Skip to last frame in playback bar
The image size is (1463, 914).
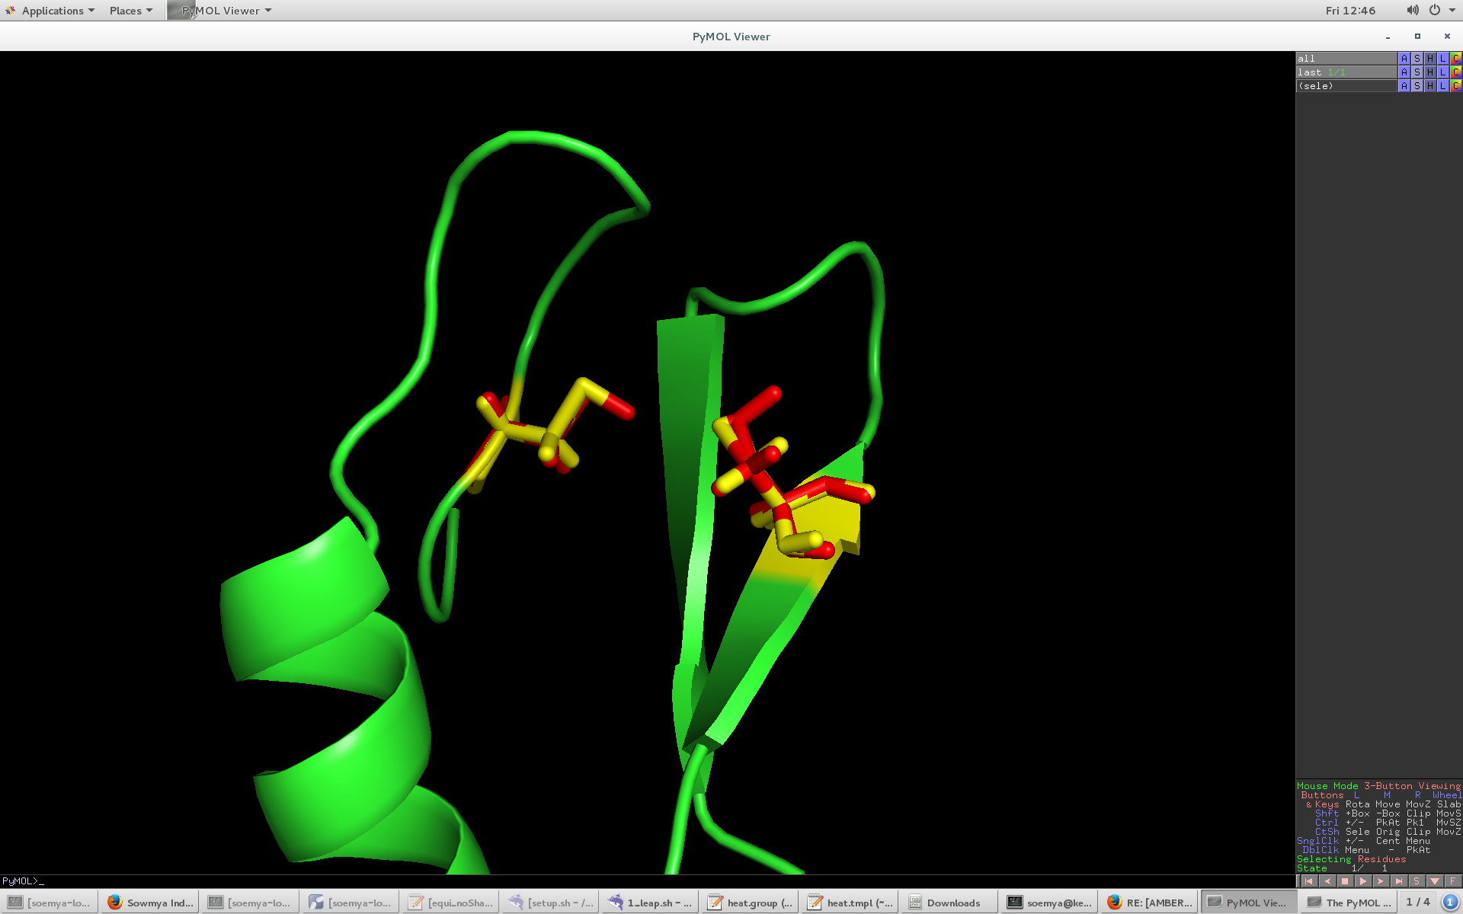(x=1398, y=881)
